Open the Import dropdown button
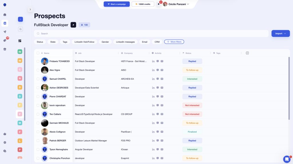Image resolution: width=293 pixels, height=164 pixels. (278, 34)
